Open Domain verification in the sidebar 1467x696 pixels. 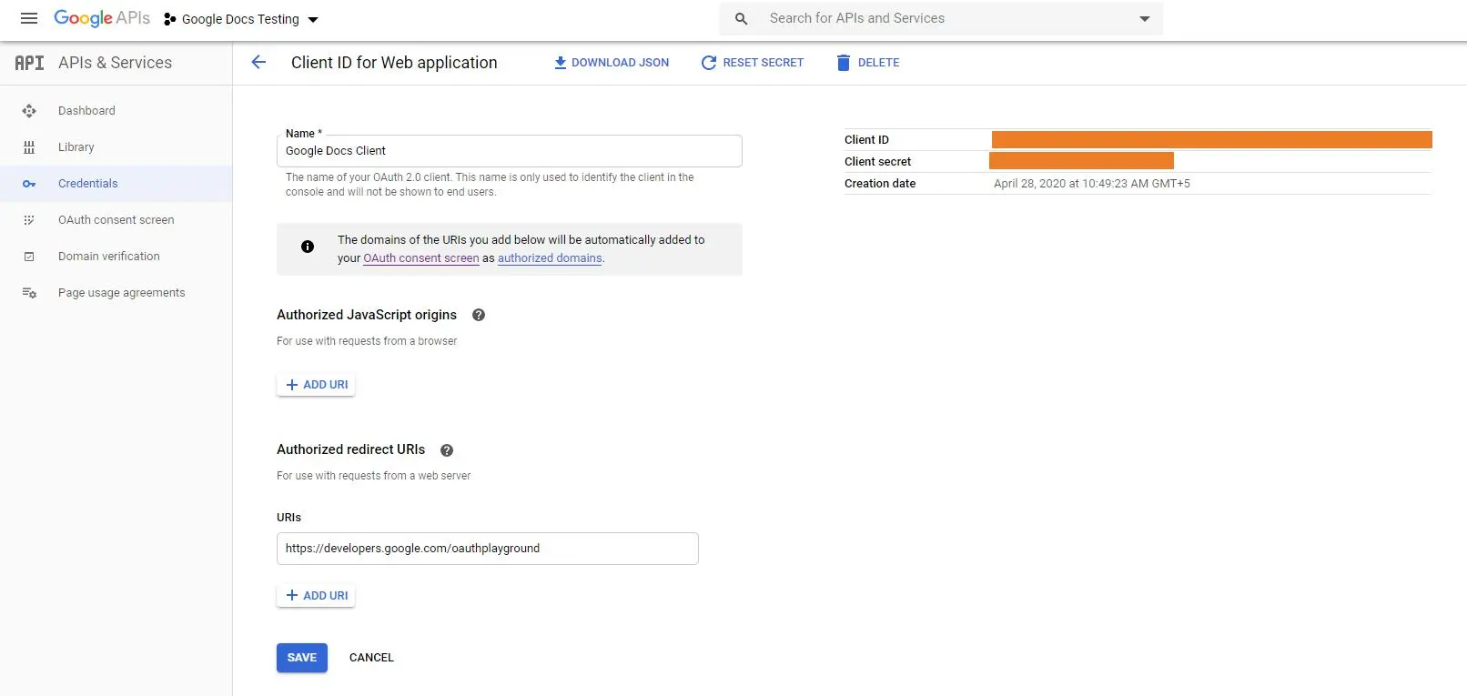coord(116,257)
